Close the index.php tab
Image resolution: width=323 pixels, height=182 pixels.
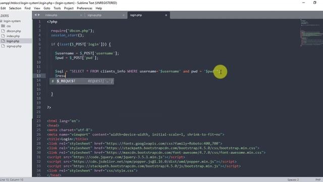coord(81,15)
